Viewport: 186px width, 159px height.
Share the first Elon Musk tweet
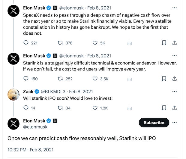pyautogui.click(x=174, y=43)
